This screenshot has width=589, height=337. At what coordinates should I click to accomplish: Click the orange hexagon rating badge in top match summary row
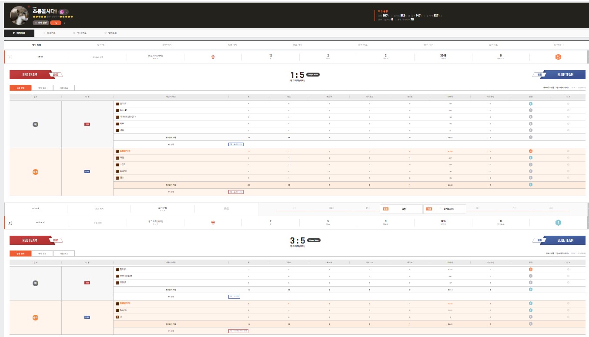pyautogui.click(x=558, y=57)
